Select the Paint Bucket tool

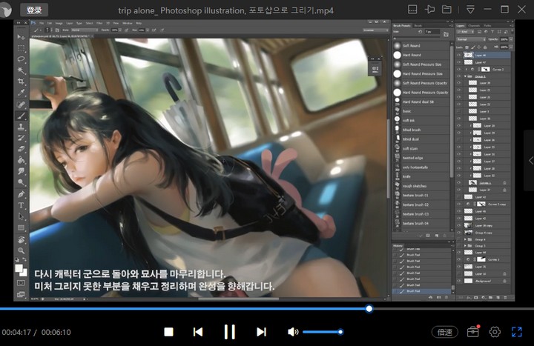tap(21, 160)
